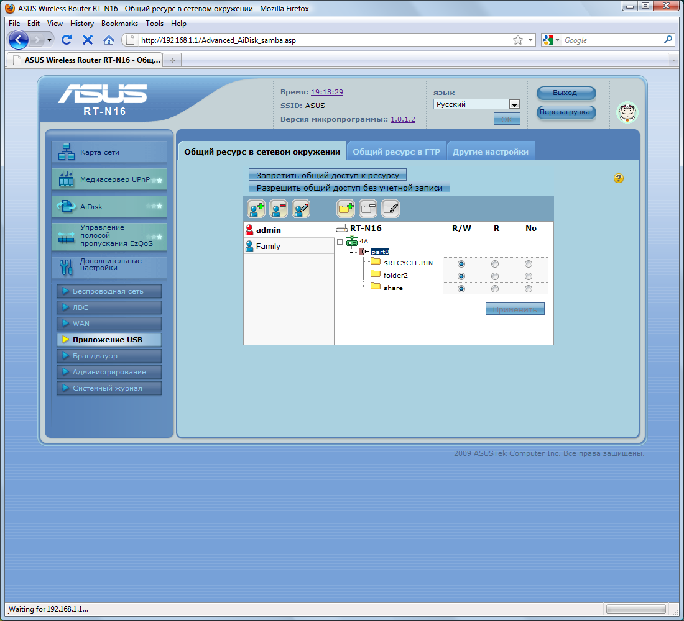
Task: Set $RECYCLE.BIN permission to R/W
Action: click(x=461, y=264)
